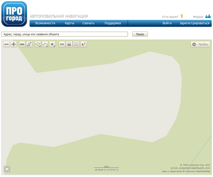Open the mini-map overview icon at corner

(x=7, y=169)
